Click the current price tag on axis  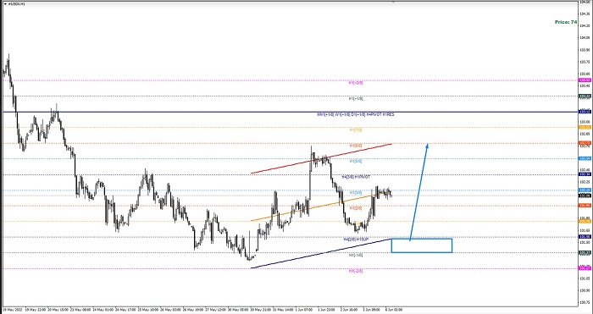point(585,196)
